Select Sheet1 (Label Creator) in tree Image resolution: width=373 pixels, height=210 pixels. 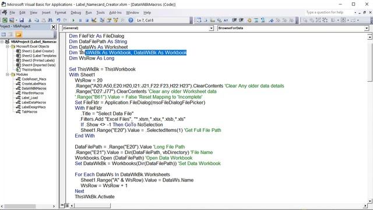tap(38, 51)
